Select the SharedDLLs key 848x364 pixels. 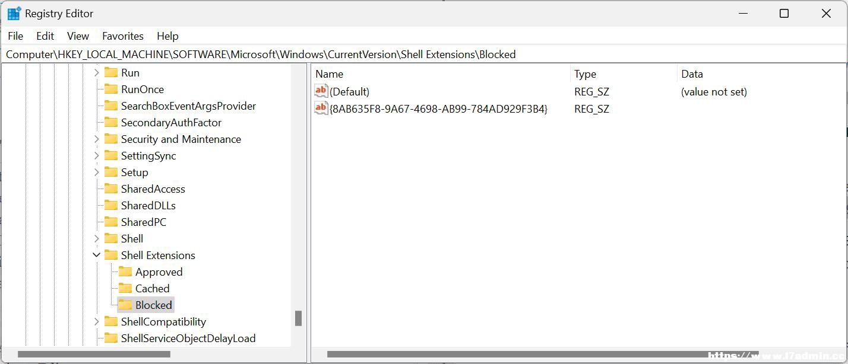(148, 206)
